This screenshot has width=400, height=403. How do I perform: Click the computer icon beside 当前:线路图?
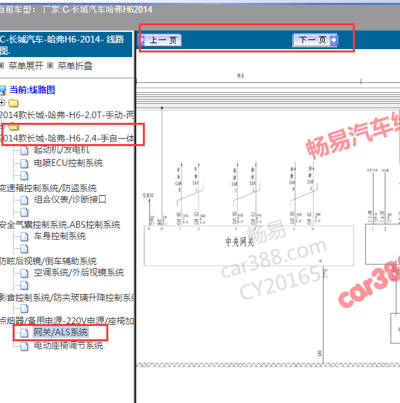click(x=3, y=90)
